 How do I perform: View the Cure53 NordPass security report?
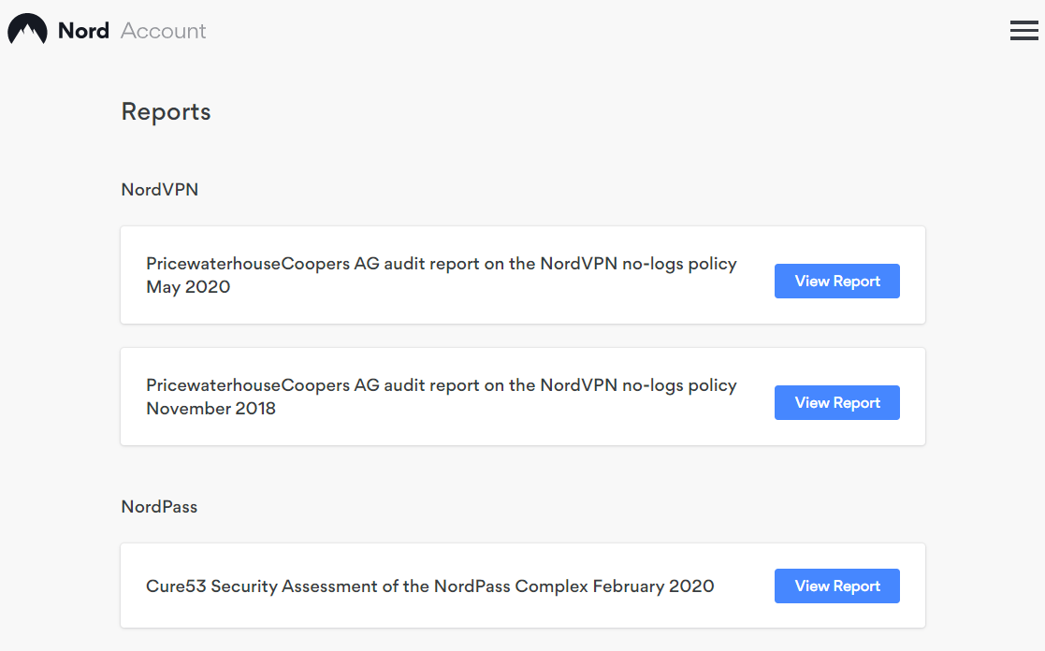836,586
